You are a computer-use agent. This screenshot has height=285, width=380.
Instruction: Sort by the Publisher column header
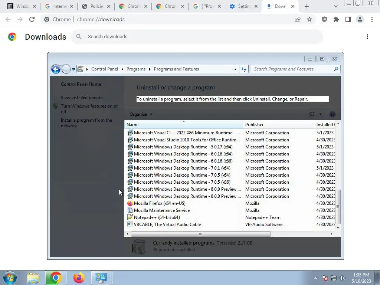[278, 125]
